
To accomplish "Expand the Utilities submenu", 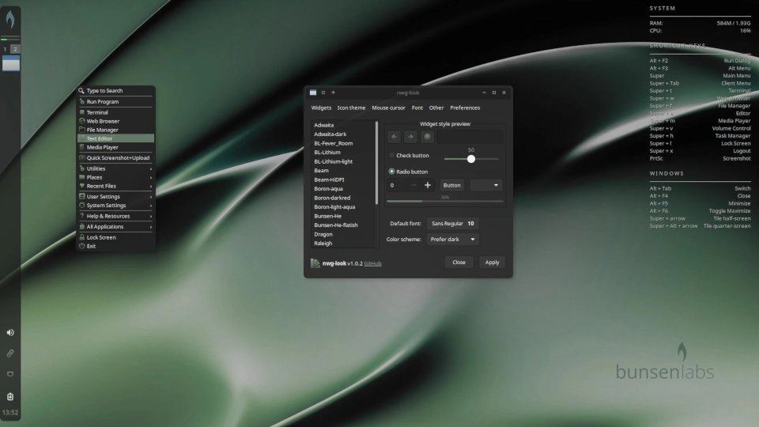I will pos(115,168).
